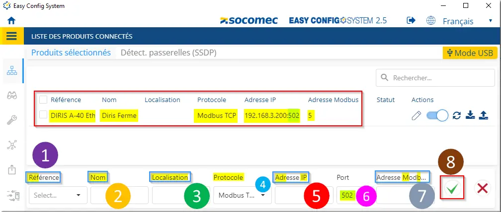The width and height of the screenshot is (501, 212).
Task: Click the Adresse Modbus column header
Action: point(333,100)
